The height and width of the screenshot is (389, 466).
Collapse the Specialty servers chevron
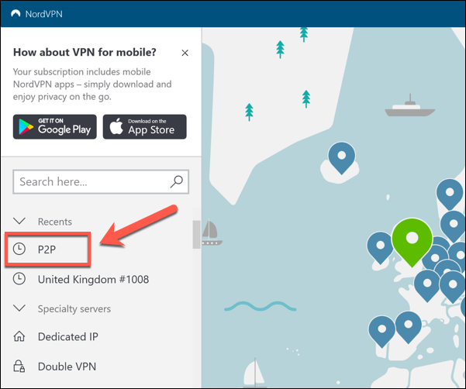(x=19, y=308)
